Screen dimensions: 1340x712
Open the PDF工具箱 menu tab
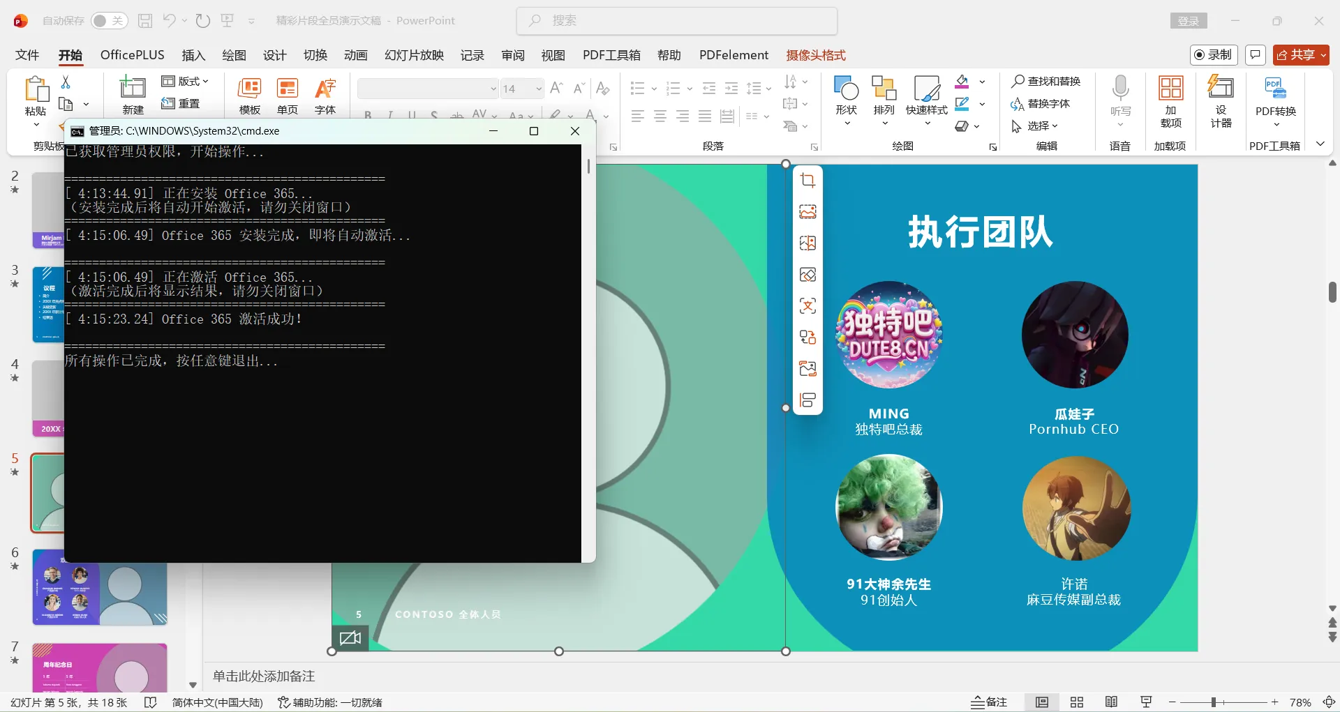coord(611,55)
